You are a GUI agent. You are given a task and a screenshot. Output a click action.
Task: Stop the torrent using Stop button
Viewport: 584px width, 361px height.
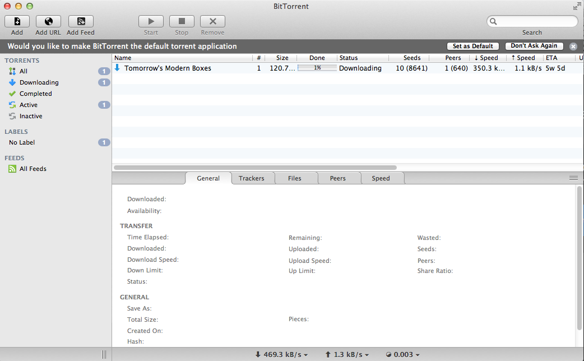[x=182, y=21]
